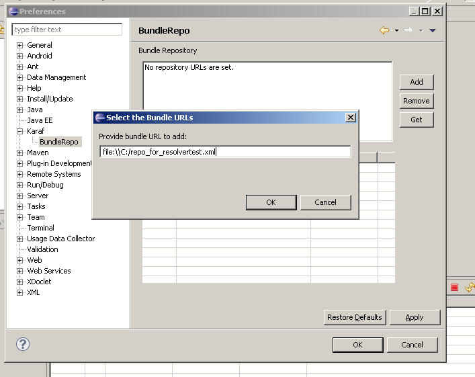Expand the XML tree node
The width and height of the screenshot is (475, 377).
coord(19,293)
